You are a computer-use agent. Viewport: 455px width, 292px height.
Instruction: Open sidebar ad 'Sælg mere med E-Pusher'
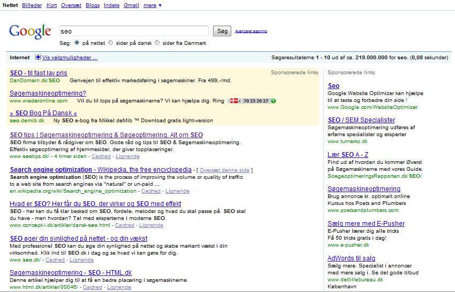tap(366, 224)
